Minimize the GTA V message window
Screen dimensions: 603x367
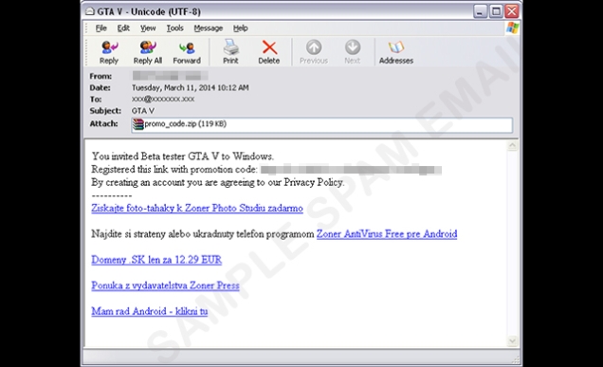click(480, 11)
